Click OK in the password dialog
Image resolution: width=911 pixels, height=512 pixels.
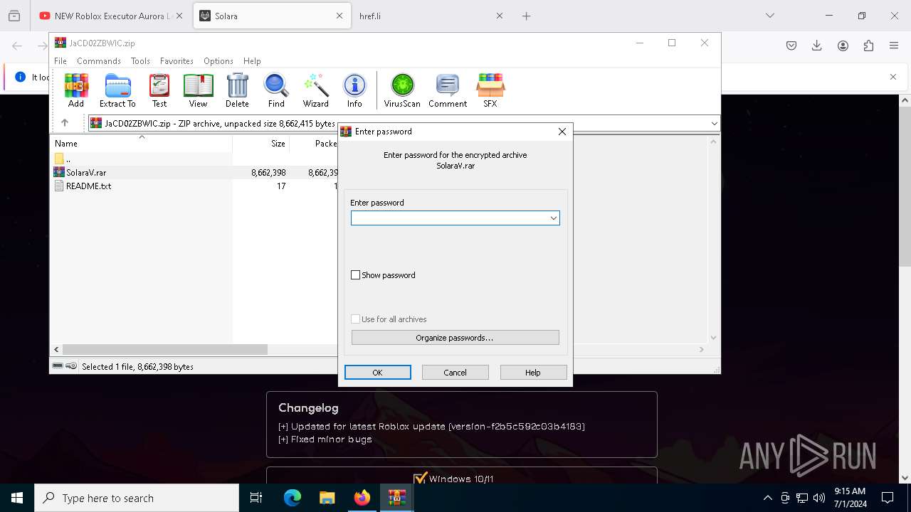coord(377,373)
